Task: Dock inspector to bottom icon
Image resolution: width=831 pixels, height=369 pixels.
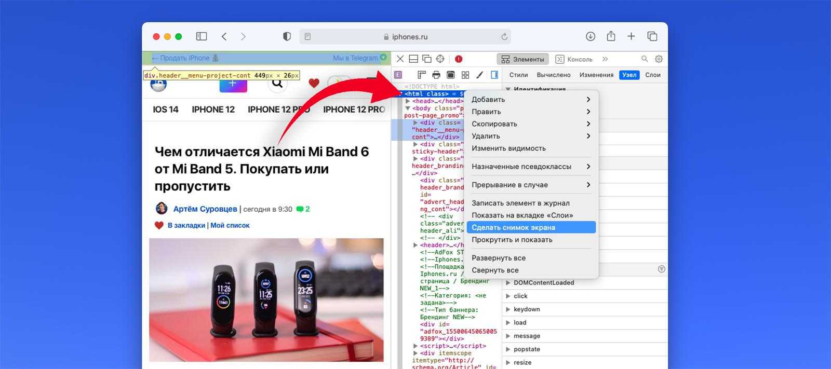Action: [x=413, y=59]
